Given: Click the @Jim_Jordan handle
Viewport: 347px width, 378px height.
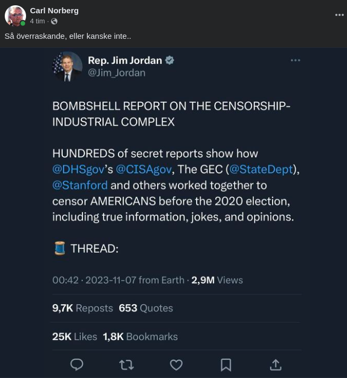Looking at the screenshot, I should (x=116, y=73).
